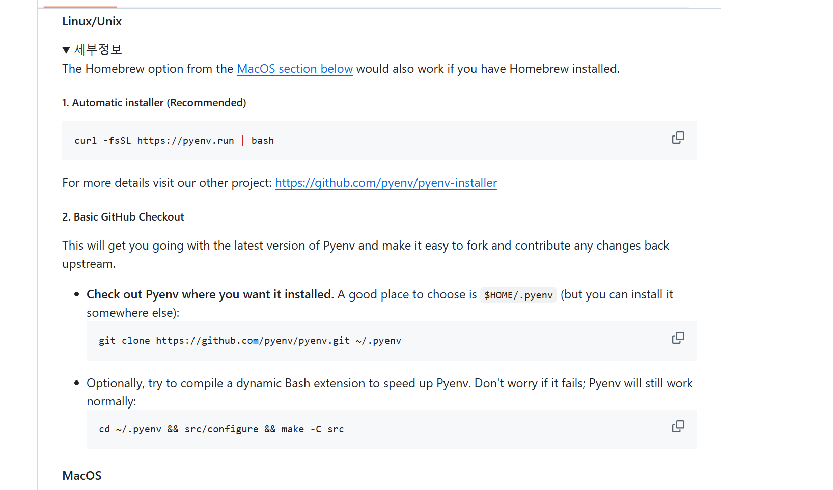The height and width of the screenshot is (490, 833).
Task: Click the orange active tab underline at top
Action: (80, 7)
